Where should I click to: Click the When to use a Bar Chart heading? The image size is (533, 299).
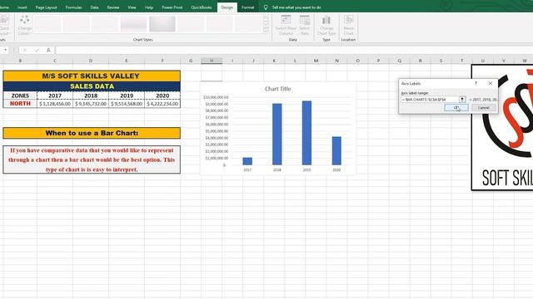tap(92, 133)
